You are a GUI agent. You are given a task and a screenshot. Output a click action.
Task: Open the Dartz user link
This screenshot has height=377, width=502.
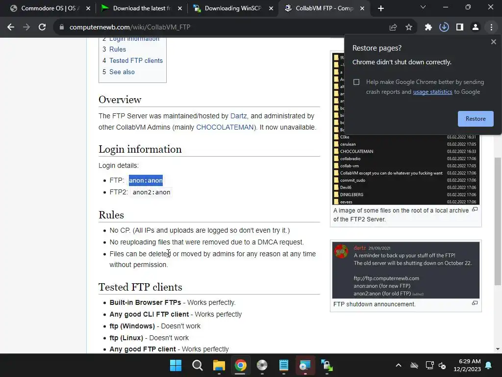tap(239, 116)
